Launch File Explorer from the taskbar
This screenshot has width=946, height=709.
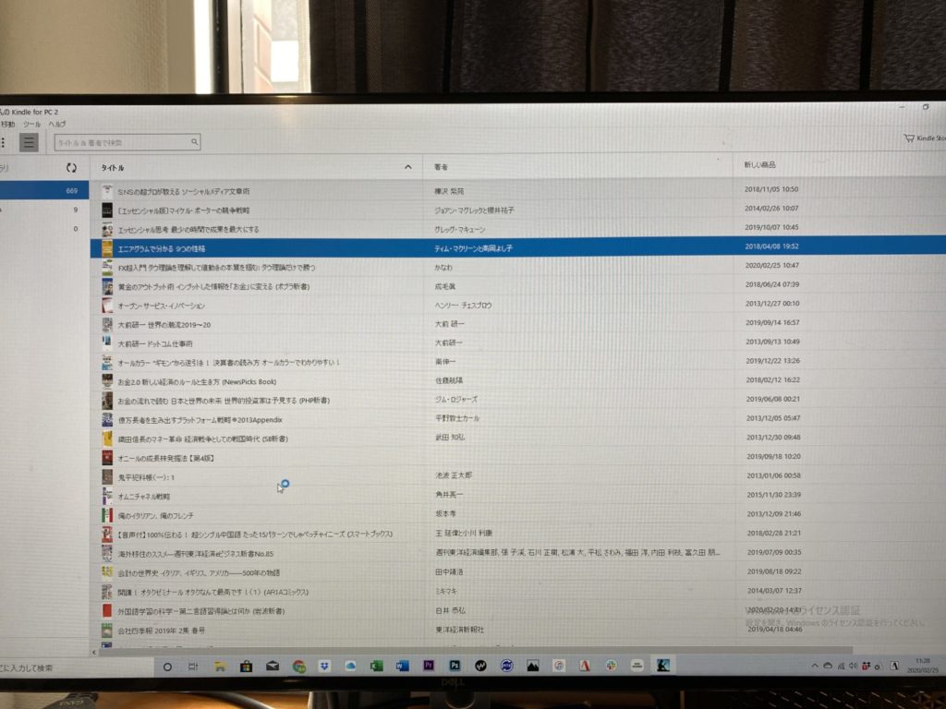[x=220, y=667]
